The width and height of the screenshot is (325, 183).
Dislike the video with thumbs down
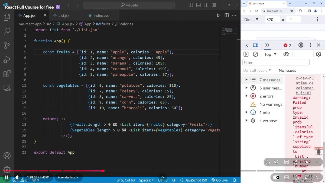pos(277,162)
